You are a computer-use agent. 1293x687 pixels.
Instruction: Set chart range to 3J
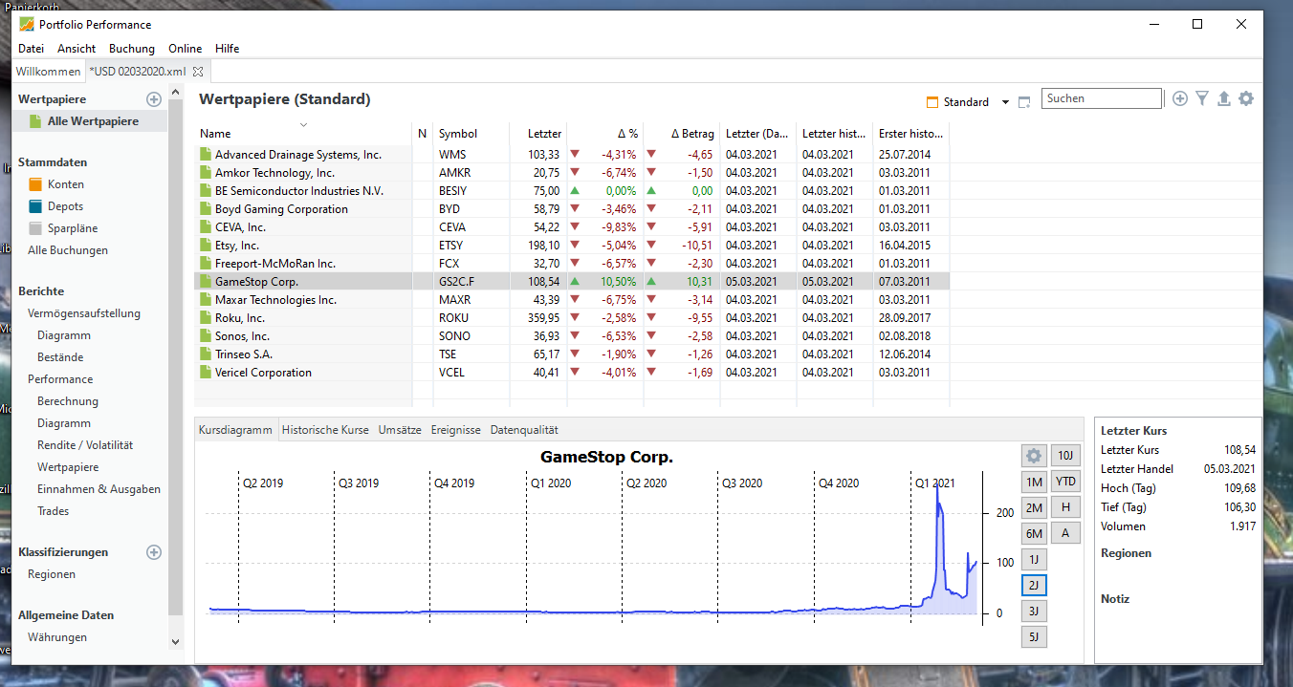click(1034, 611)
